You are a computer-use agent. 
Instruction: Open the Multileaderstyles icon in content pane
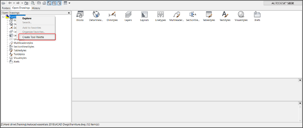pos(177,16)
